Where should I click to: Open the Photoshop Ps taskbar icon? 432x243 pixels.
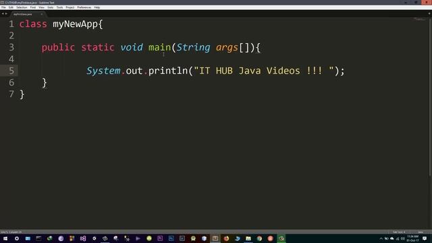point(171,238)
